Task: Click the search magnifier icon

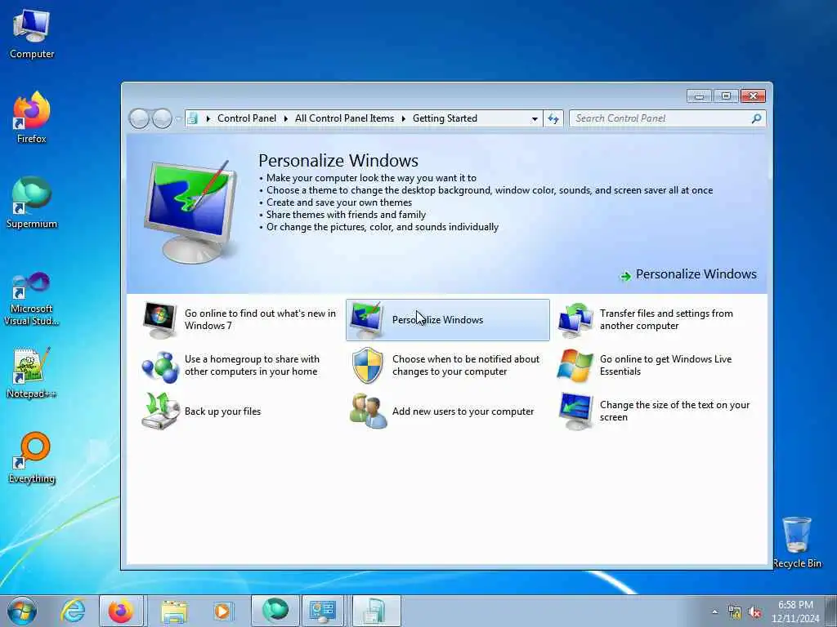Action: click(x=756, y=118)
